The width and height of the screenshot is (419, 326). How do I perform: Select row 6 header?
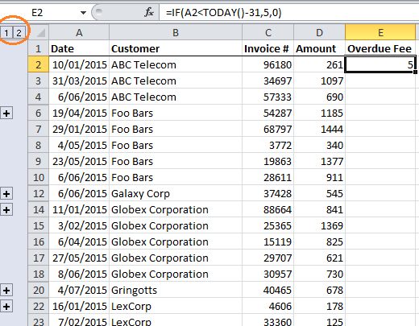(39, 113)
